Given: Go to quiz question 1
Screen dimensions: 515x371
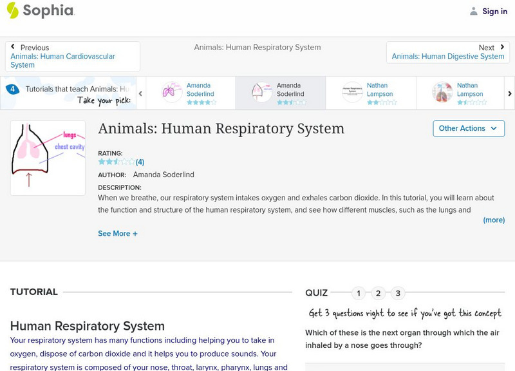Looking at the screenshot, I should click(x=359, y=293).
